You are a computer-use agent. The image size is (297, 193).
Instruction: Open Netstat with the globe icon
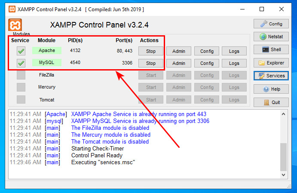pos(271,37)
